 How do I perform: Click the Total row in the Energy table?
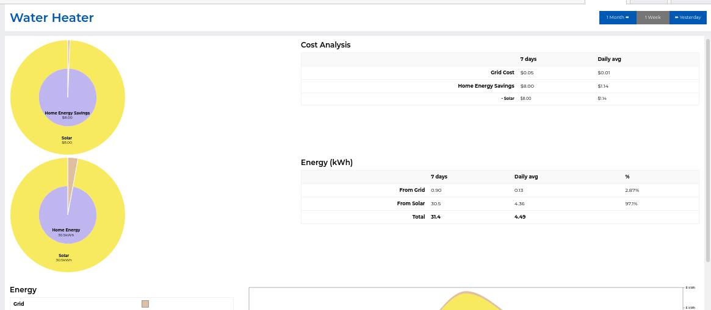click(419, 217)
